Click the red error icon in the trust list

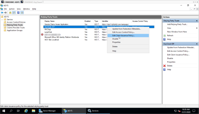pos(42,34)
